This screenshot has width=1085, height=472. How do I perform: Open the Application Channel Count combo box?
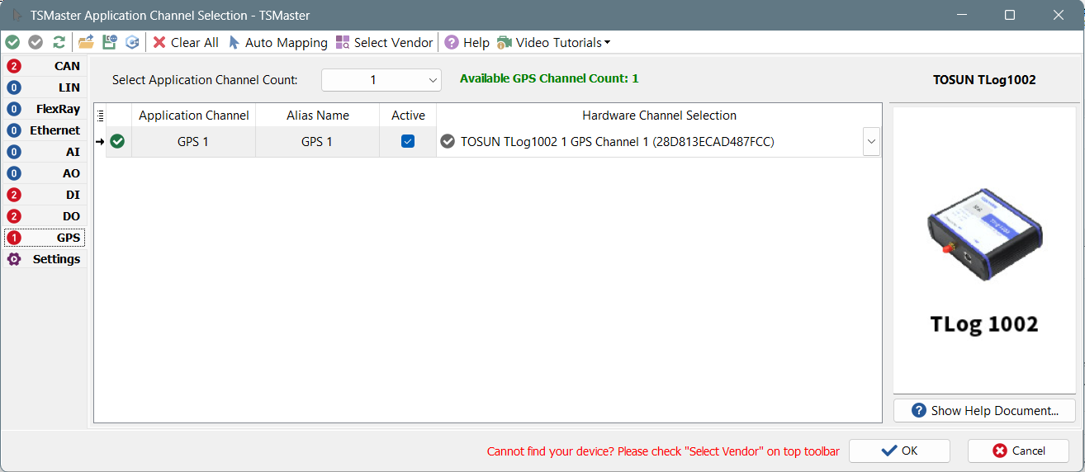[x=381, y=80]
